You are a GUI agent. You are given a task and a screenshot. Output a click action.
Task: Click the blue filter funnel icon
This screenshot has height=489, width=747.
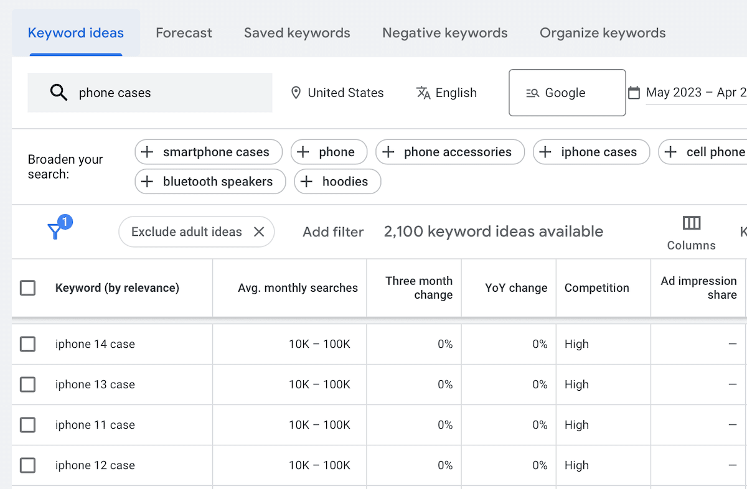pos(55,231)
